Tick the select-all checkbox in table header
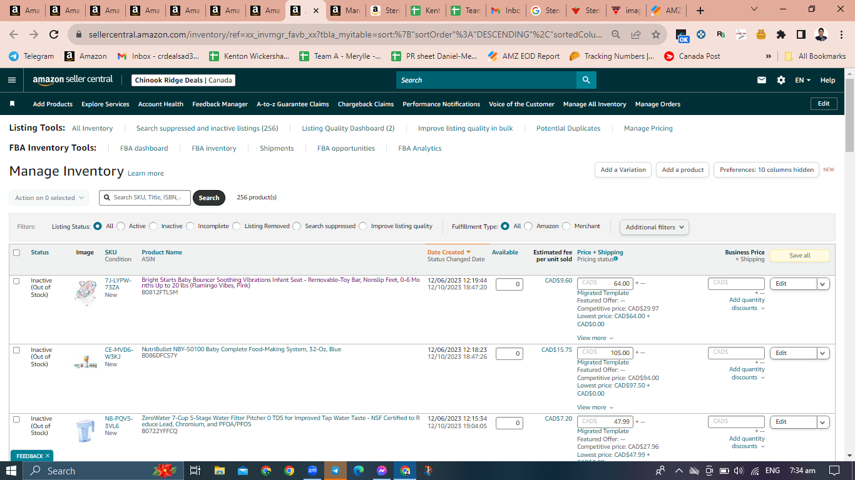Screen dimensions: 855x480 16,252
